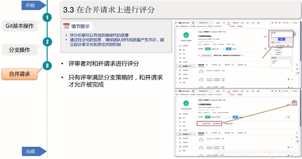Click green 'p' project avatar in lower screenshot
302x159 pixels.
pyautogui.click(x=186, y=103)
